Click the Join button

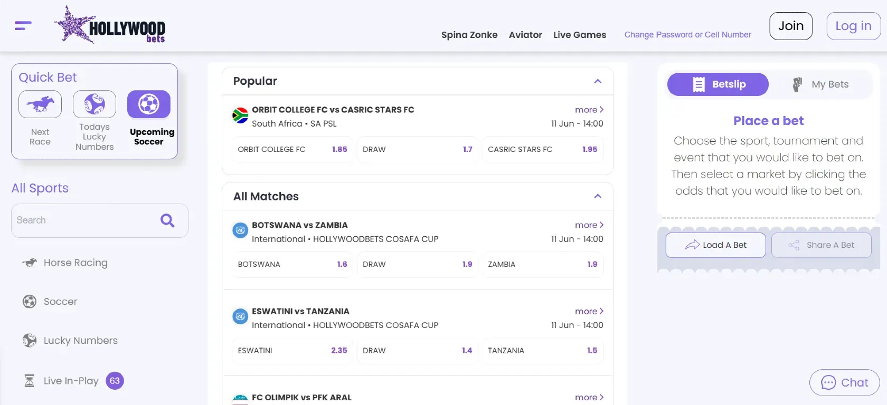coord(791,26)
